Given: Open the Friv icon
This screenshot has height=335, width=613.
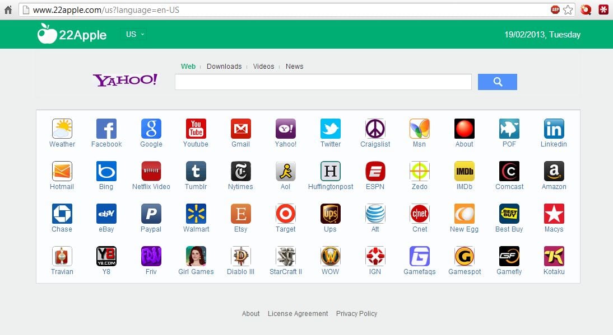Looking at the screenshot, I should click(x=151, y=256).
